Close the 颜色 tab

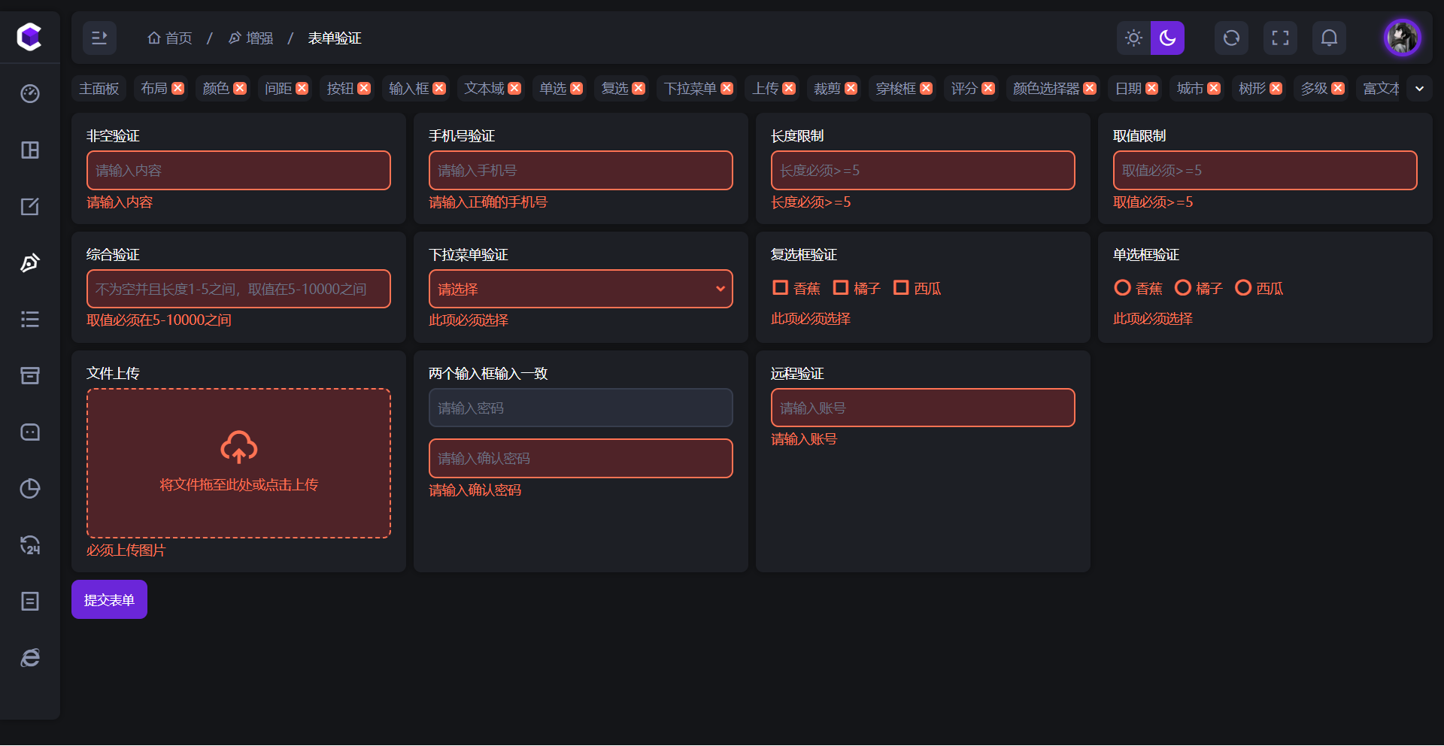click(240, 89)
